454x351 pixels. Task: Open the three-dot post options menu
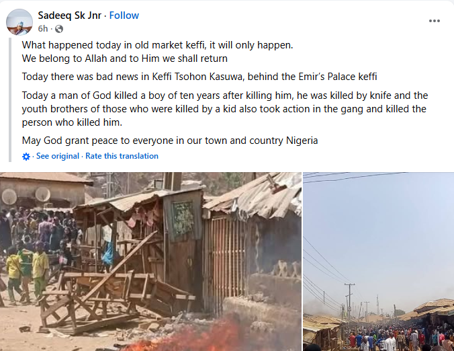(435, 21)
